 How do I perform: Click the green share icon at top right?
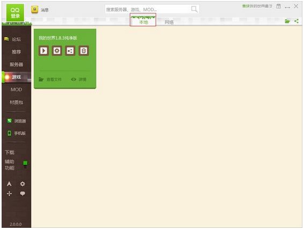tap(296, 21)
